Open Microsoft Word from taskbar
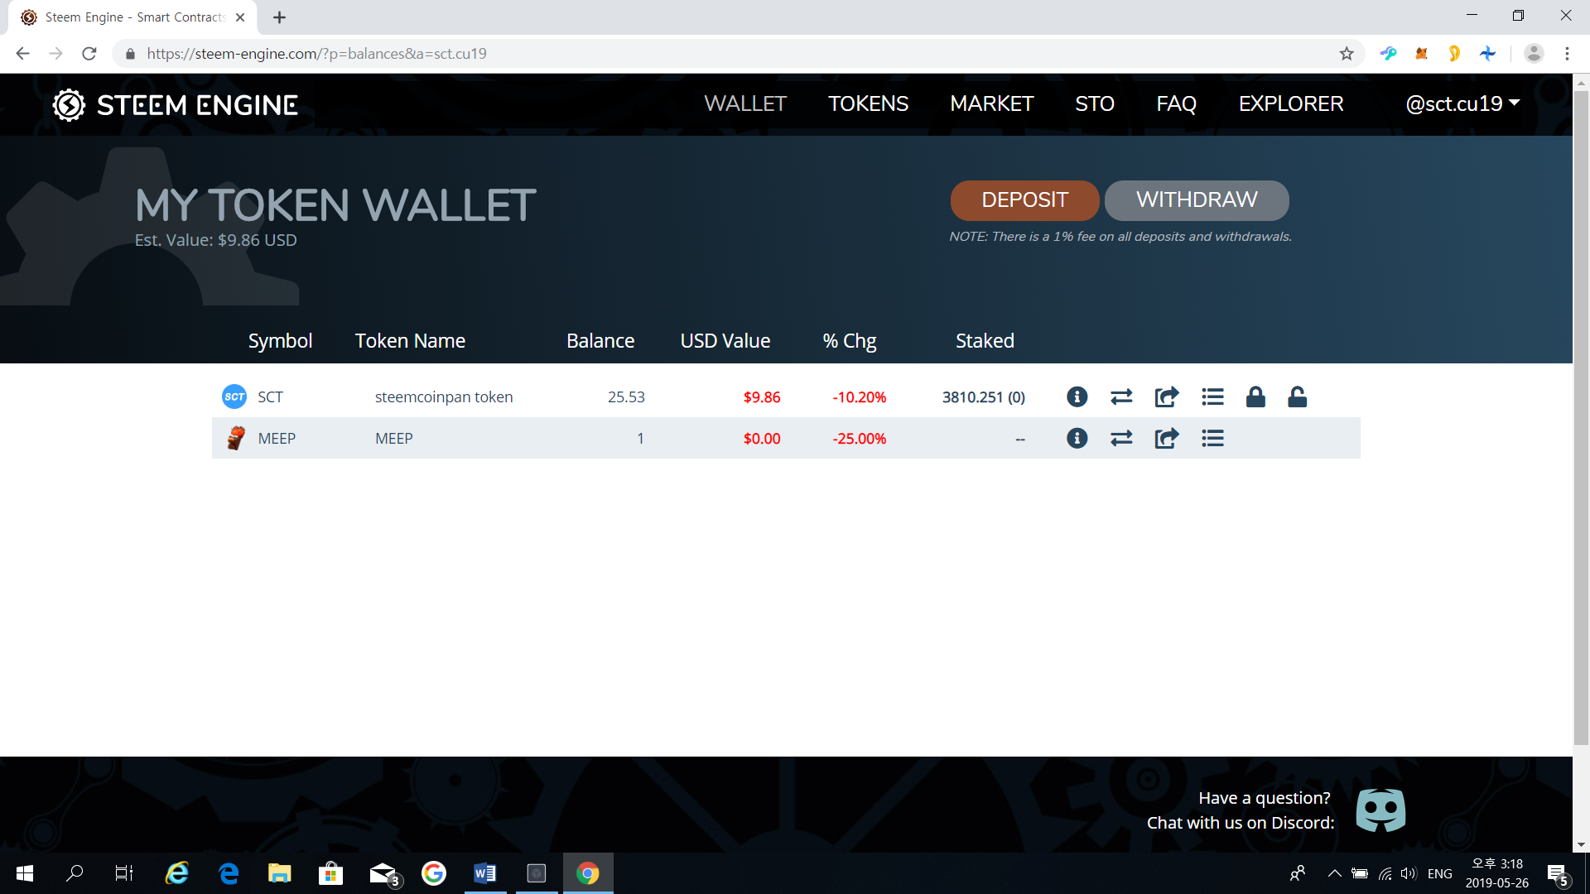 click(484, 873)
